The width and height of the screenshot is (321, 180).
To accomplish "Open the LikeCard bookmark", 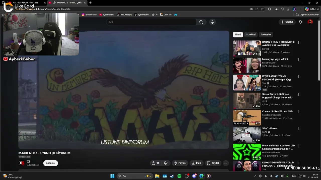I will pos(166,15).
